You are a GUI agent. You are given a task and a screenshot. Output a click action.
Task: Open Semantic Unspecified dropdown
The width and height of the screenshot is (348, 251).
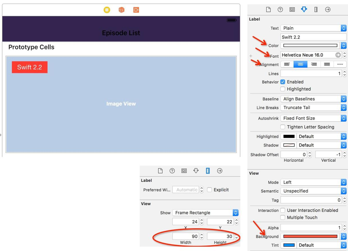(x=313, y=191)
